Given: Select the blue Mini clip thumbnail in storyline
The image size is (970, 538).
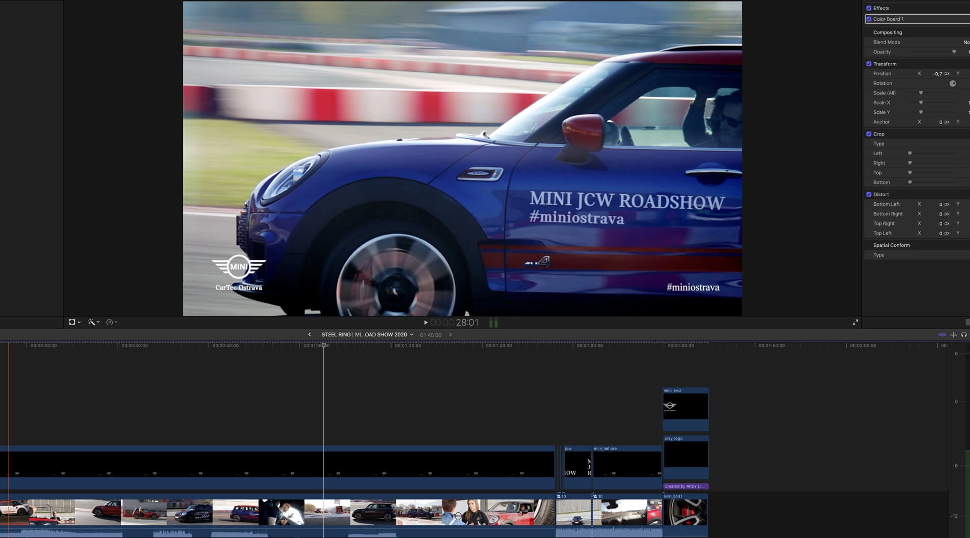Looking at the screenshot, I should tap(235, 512).
